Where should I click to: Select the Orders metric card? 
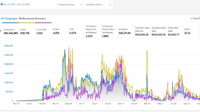[60, 30]
